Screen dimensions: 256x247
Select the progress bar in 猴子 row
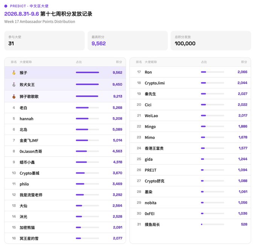[x=87, y=72]
